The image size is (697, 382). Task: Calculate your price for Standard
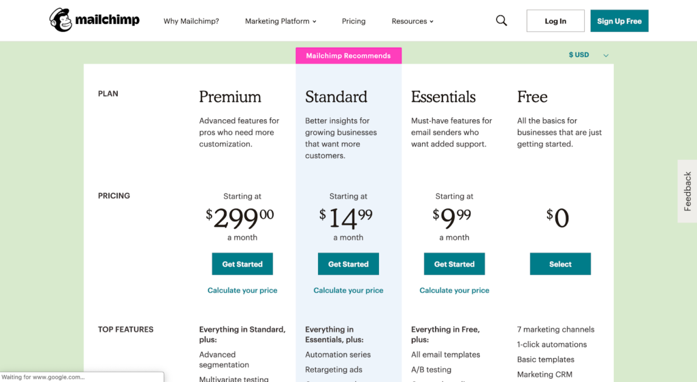tap(348, 291)
